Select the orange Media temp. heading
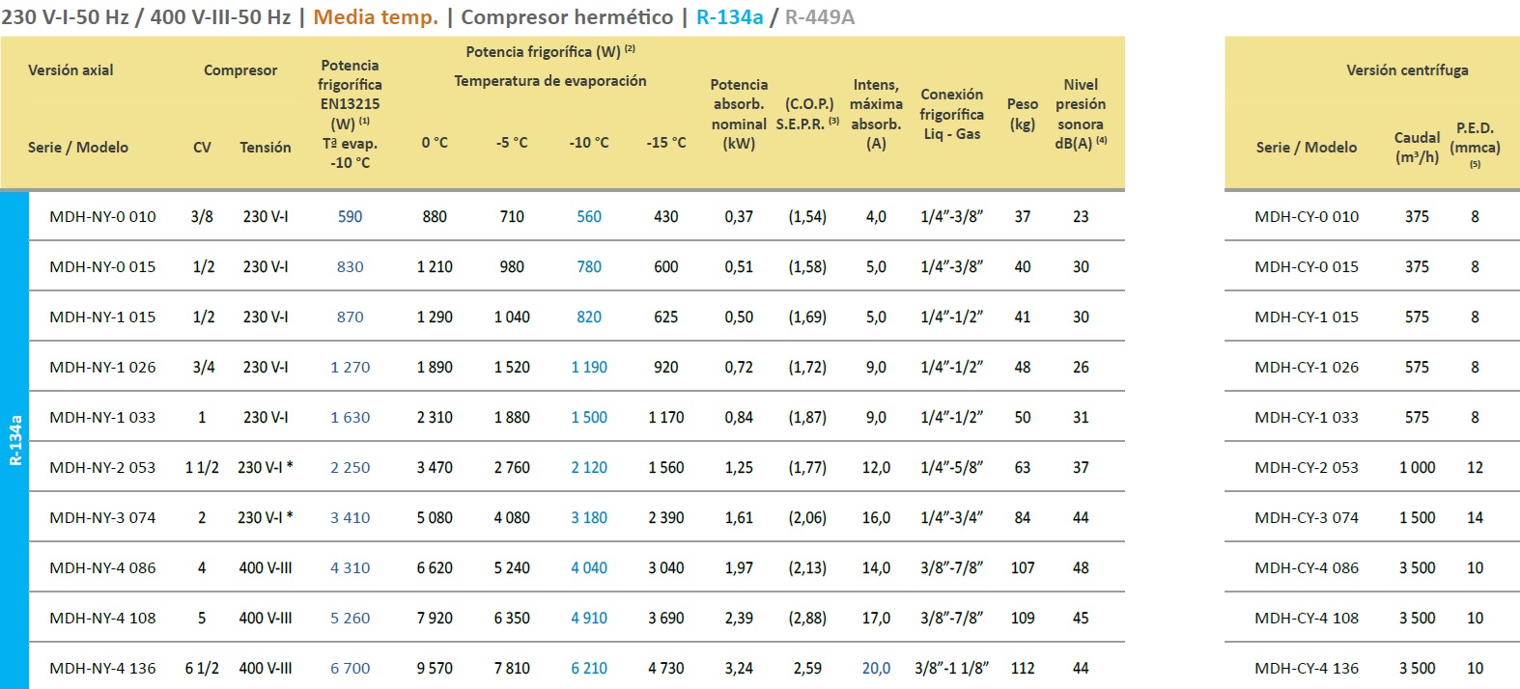Screen dimensions: 1520x689 click(376, 17)
